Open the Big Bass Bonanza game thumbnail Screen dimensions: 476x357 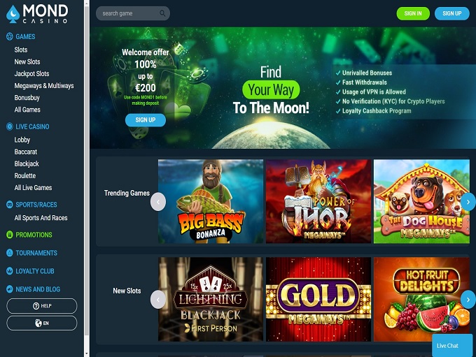(x=211, y=201)
